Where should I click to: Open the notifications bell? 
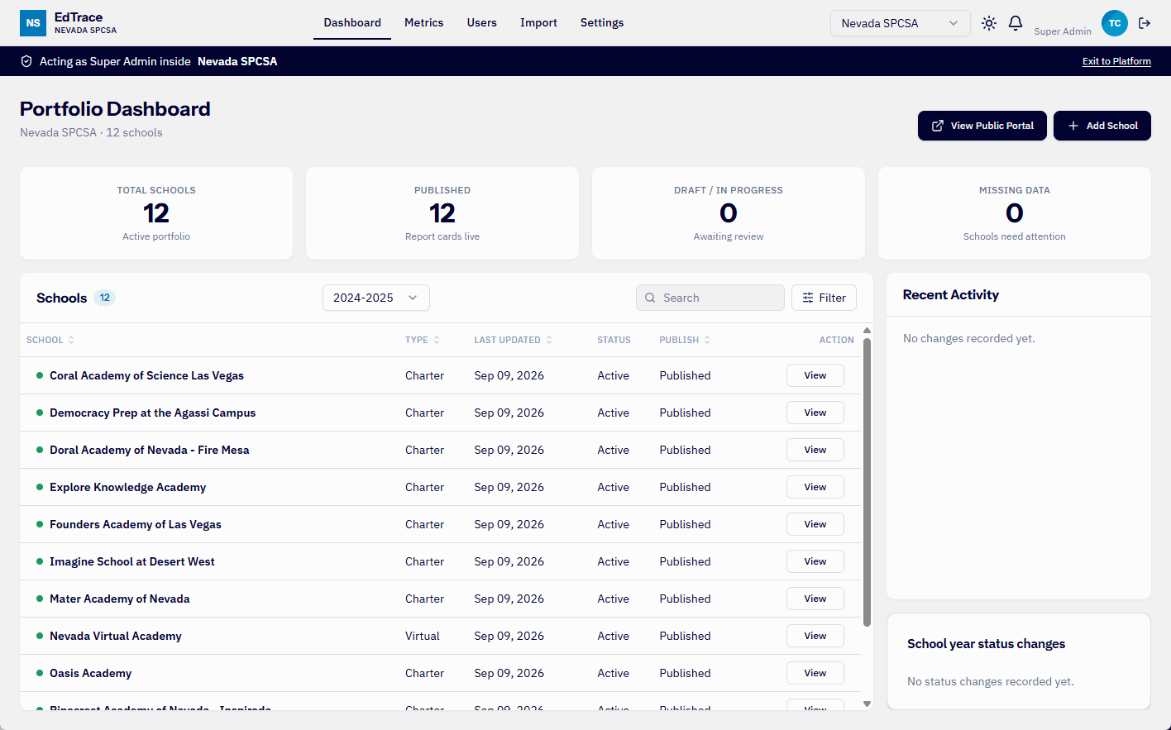click(x=1016, y=23)
